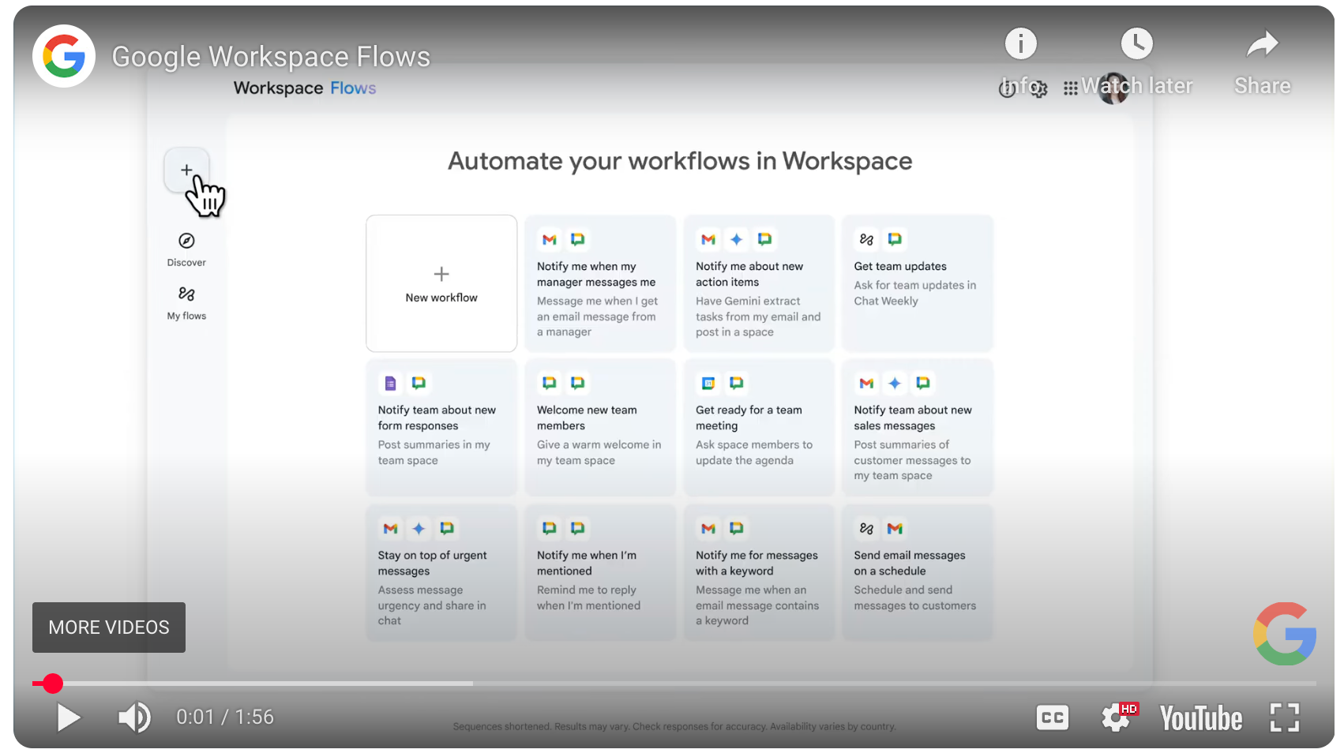Share this video
The width and height of the screenshot is (1344, 753).
pyautogui.click(x=1262, y=63)
